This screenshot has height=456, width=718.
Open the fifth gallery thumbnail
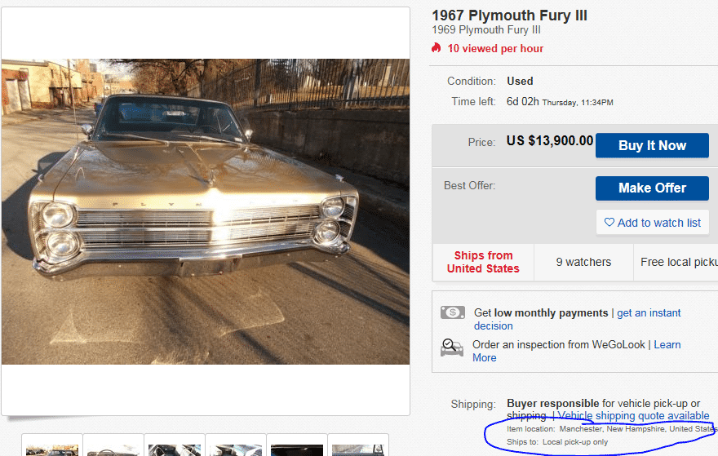[x=297, y=448]
